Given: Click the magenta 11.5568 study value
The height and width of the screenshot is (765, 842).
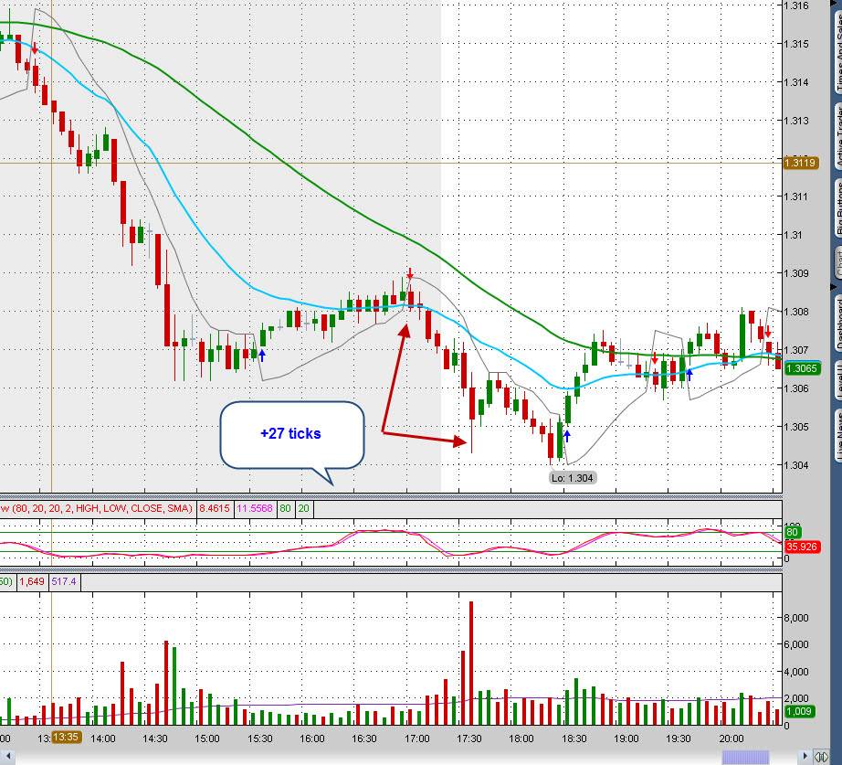Looking at the screenshot, I should coord(255,508).
